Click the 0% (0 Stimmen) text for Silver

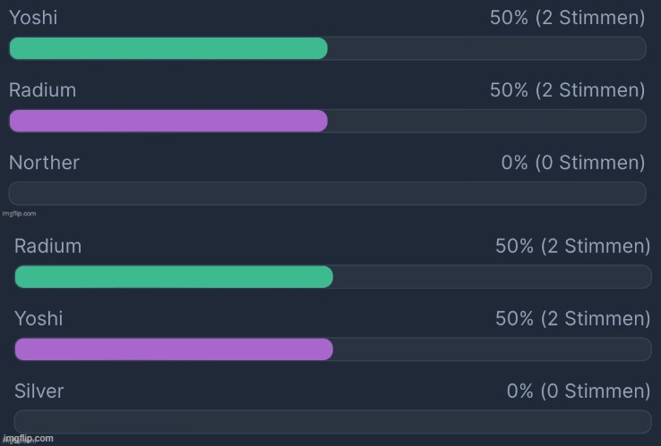click(579, 391)
